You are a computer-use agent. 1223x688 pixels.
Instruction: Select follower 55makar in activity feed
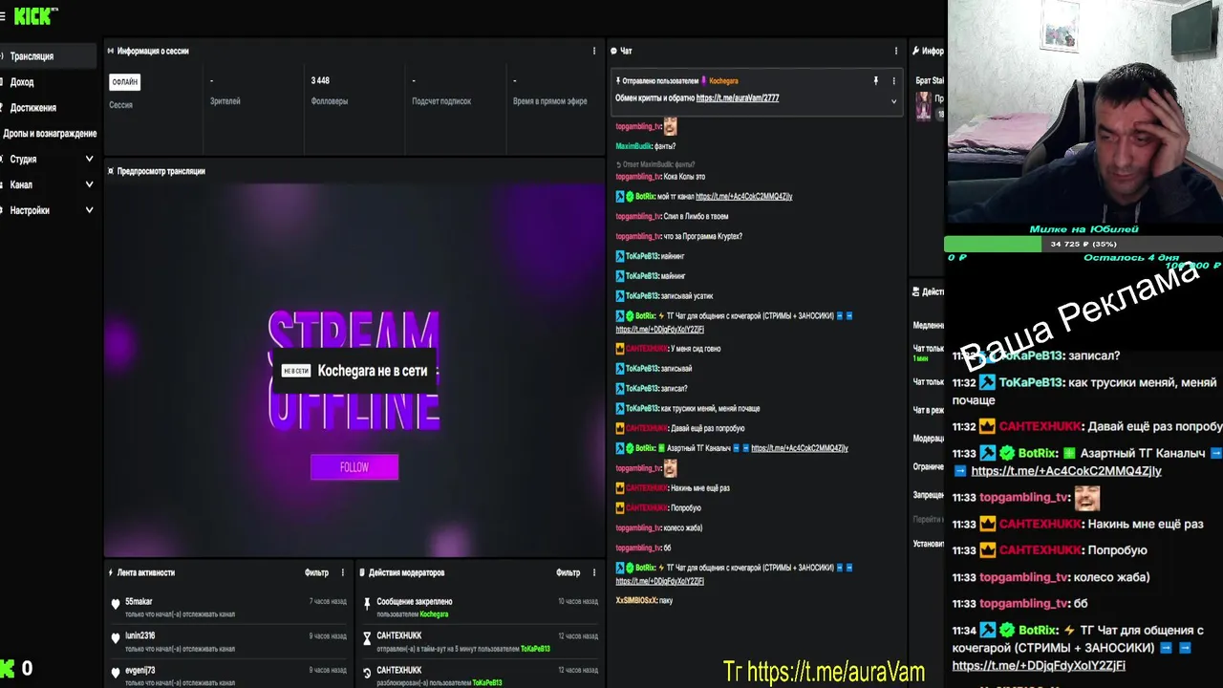click(x=139, y=601)
